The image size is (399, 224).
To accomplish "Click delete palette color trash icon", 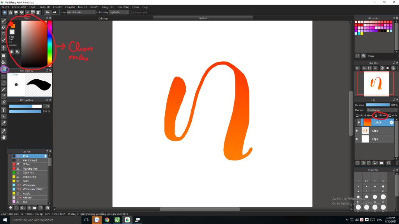I will pyautogui.click(x=363, y=56).
